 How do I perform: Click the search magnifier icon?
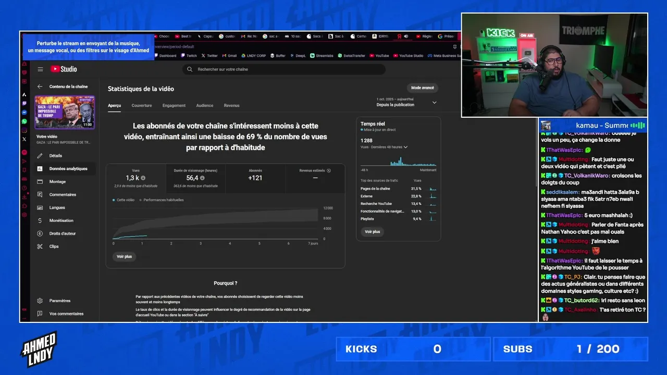pos(190,69)
